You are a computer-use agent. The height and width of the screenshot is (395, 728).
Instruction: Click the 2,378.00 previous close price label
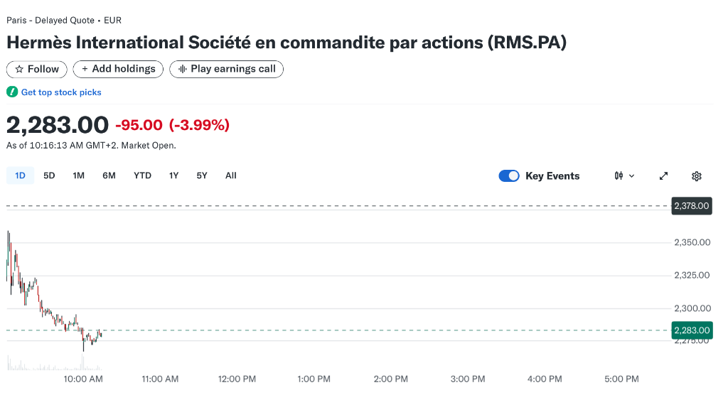pyautogui.click(x=692, y=206)
